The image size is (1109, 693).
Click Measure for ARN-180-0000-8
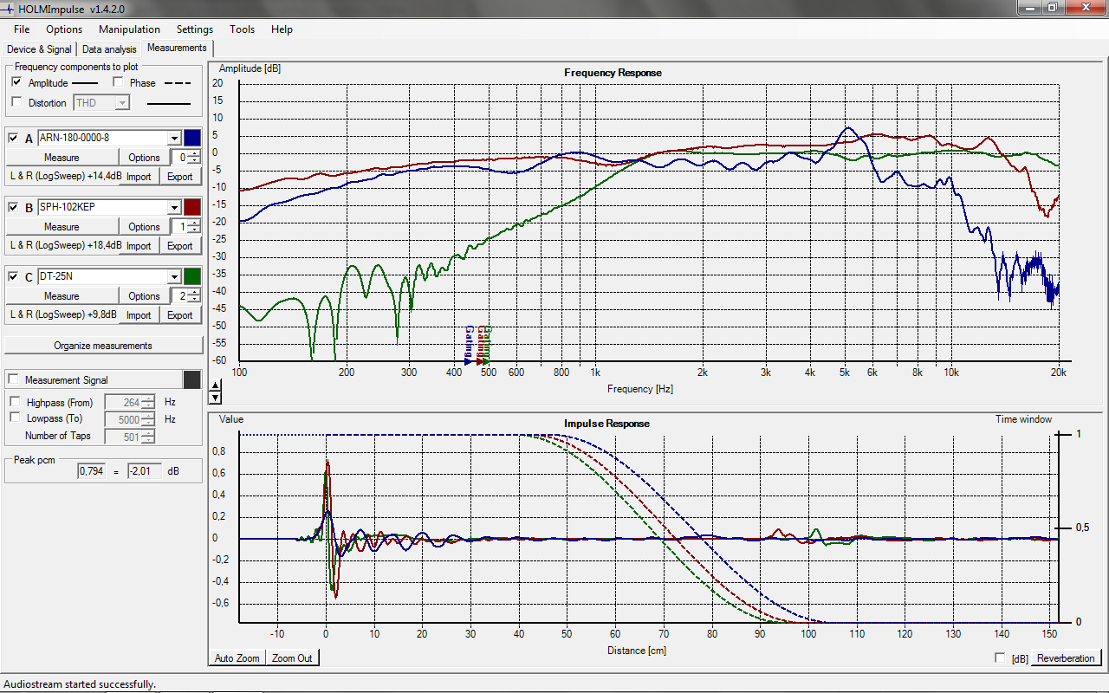coord(62,158)
